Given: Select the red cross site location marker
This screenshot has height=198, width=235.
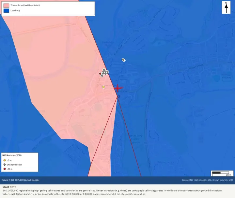Looking at the screenshot, I should 117,88.
